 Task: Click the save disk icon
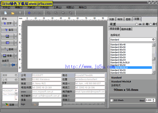20,13
